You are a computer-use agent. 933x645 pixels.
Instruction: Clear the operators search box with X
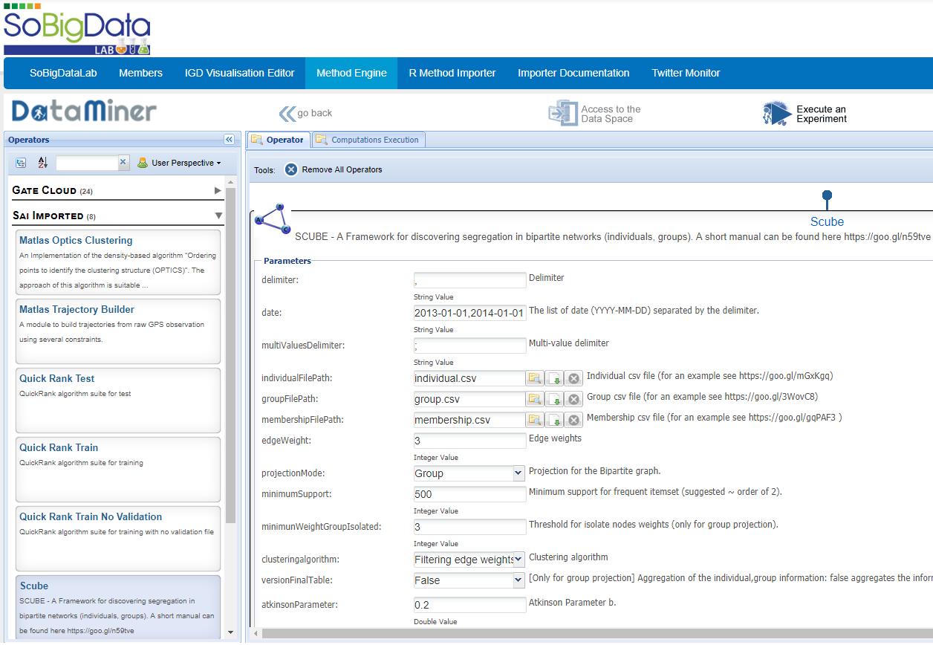click(x=123, y=162)
